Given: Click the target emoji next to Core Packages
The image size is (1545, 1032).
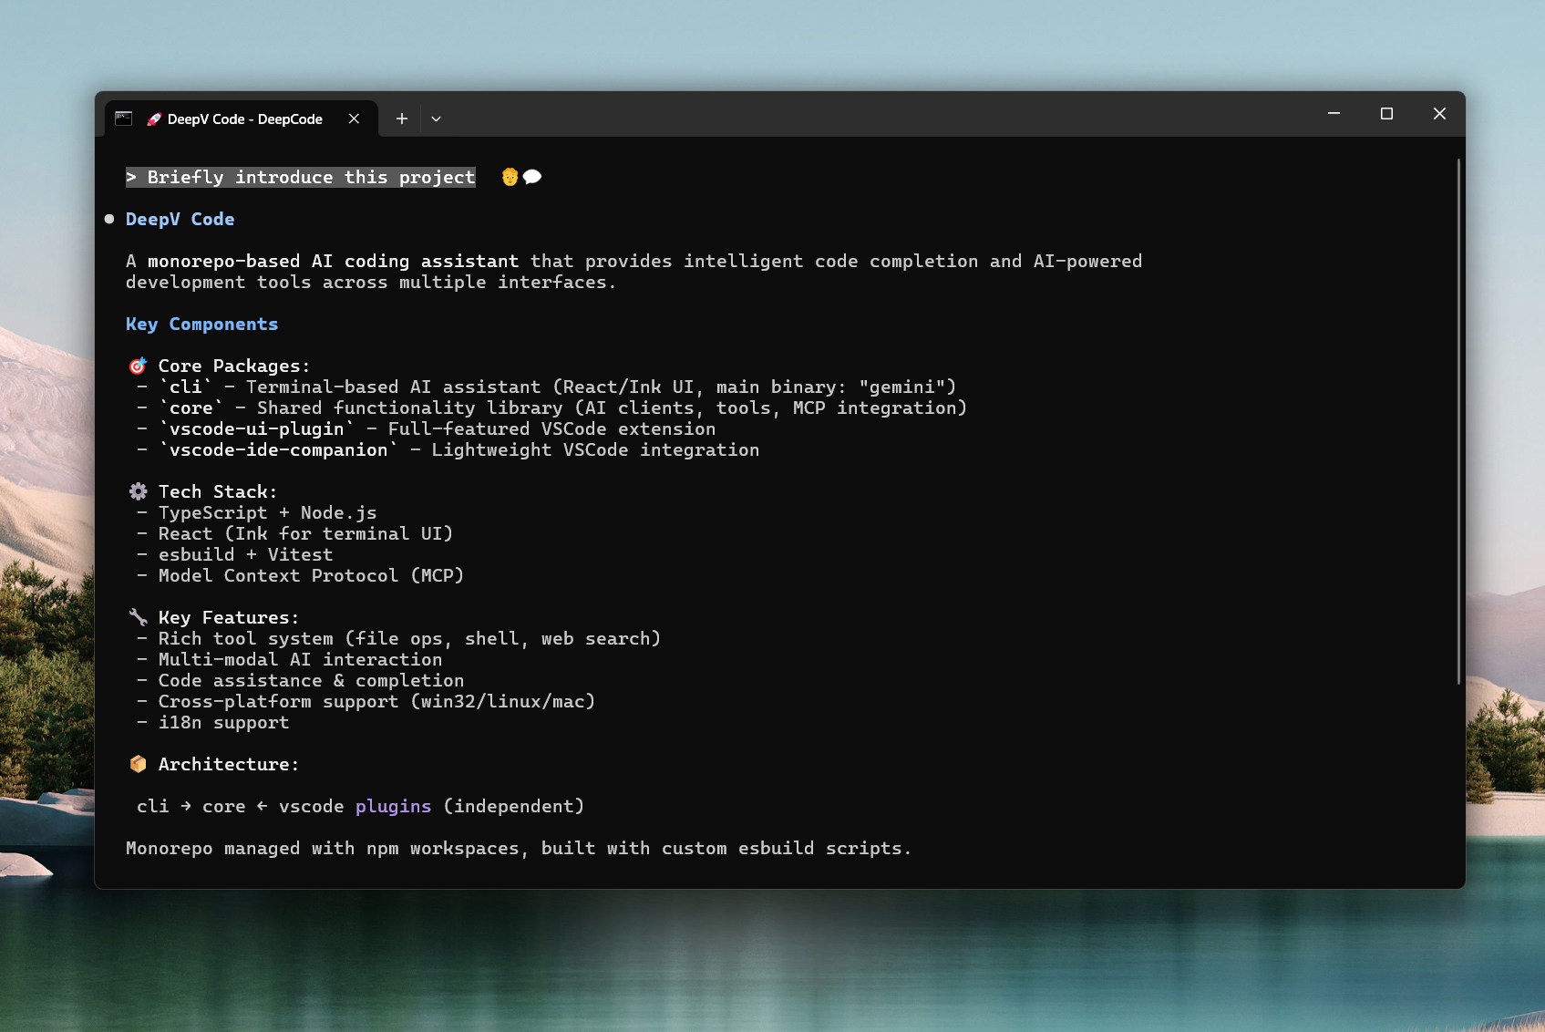Looking at the screenshot, I should coord(137,365).
